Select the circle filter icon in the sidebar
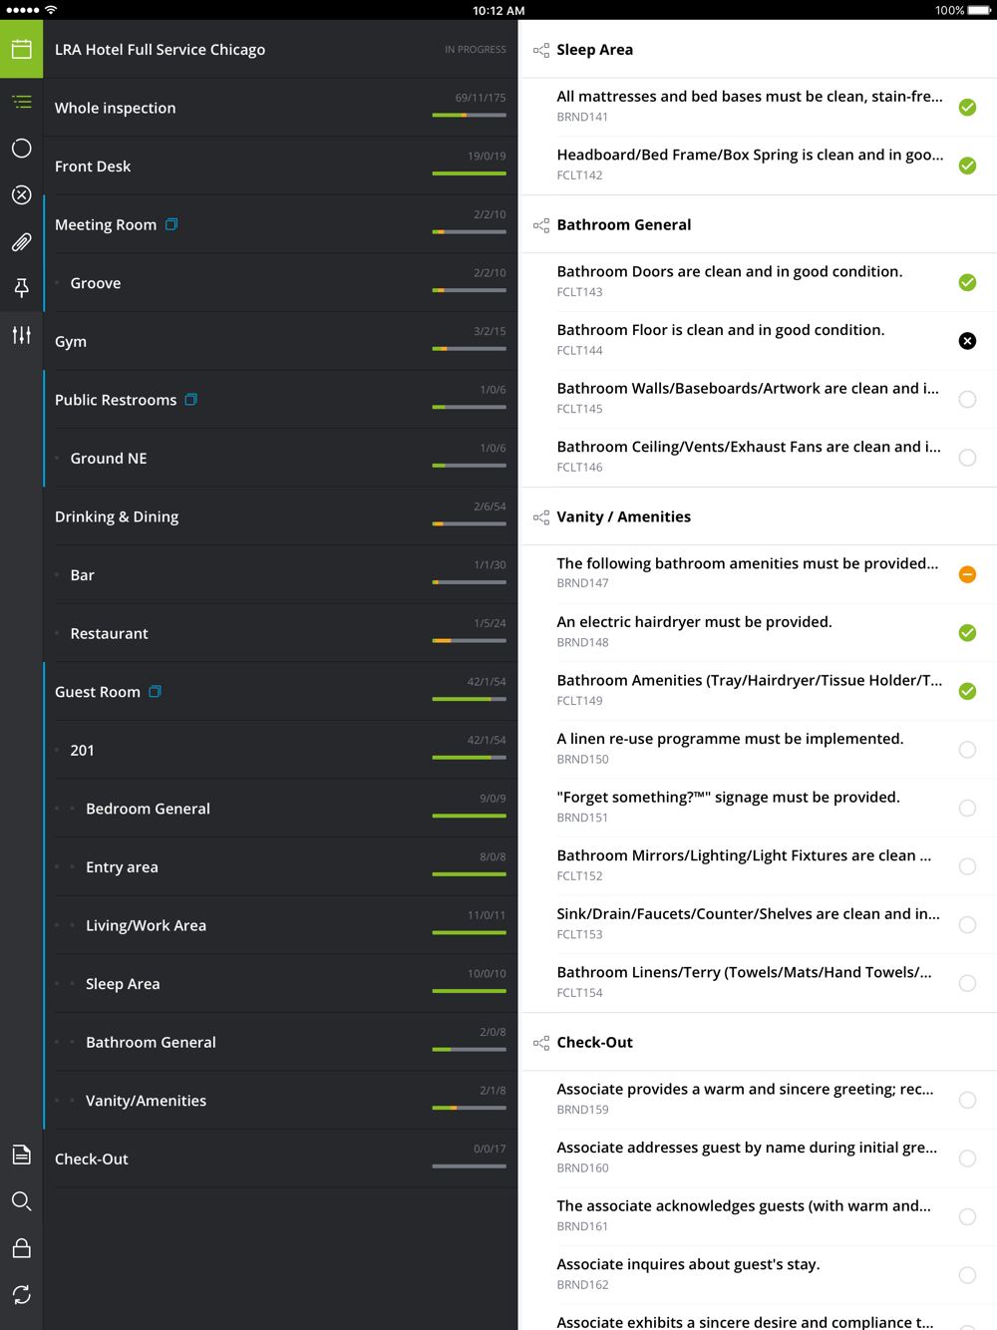This screenshot has height=1330, width=997. (21, 149)
